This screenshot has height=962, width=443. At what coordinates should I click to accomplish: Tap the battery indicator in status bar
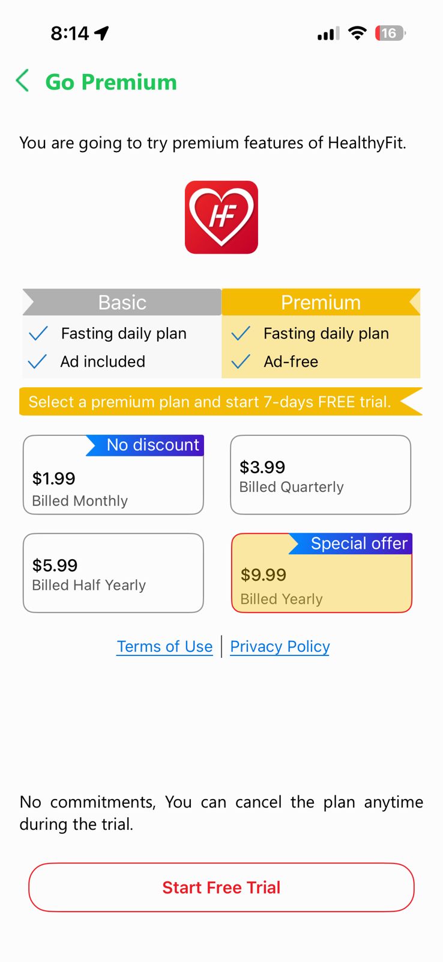(x=390, y=33)
